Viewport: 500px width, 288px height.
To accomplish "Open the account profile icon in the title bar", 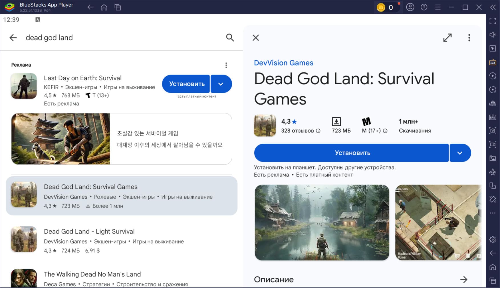I will point(410,7).
